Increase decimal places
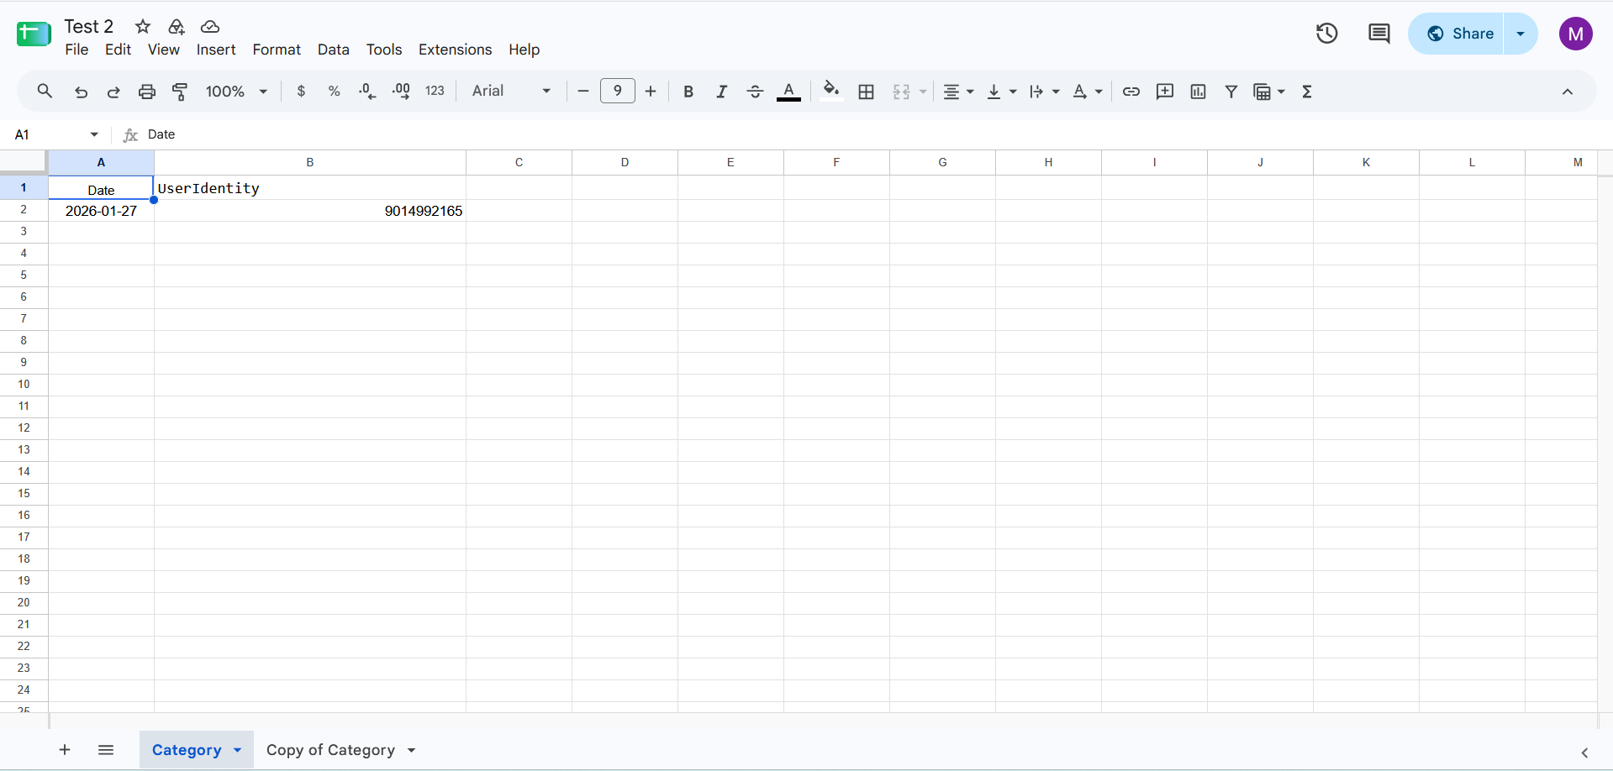 [x=401, y=92]
